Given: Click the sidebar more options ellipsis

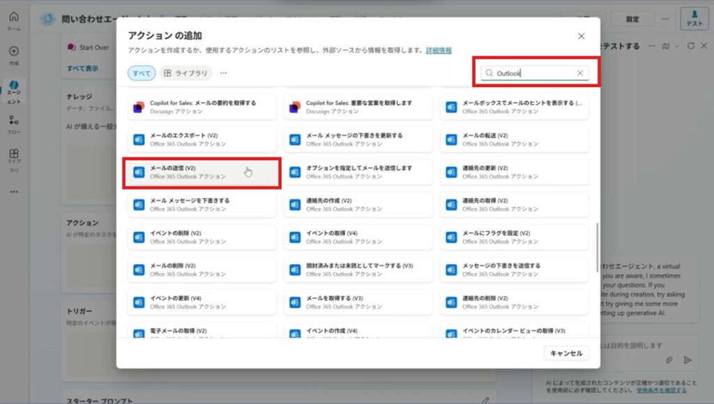Looking at the screenshot, I should tap(14, 192).
